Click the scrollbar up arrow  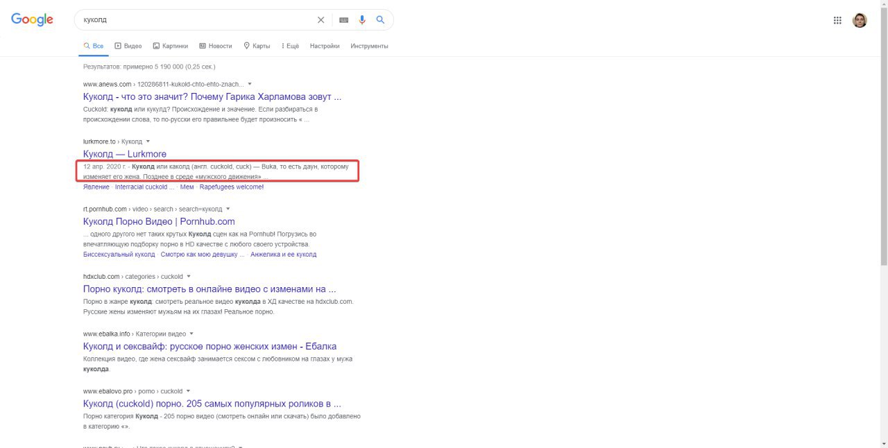point(883,3)
